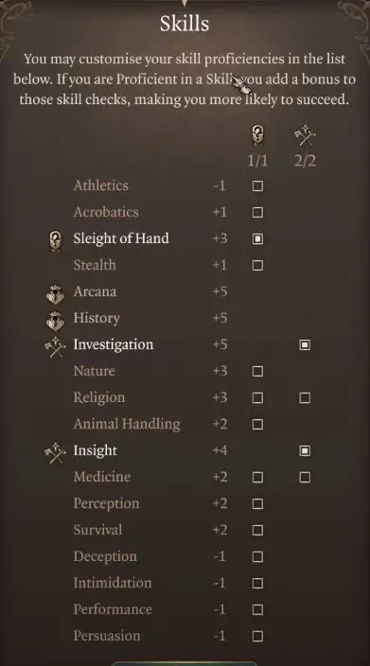Click the class icon beside Investigation
The height and width of the screenshot is (666, 370).
tap(55, 346)
